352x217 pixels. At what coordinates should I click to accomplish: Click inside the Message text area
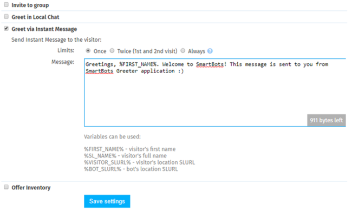[x=215, y=93]
